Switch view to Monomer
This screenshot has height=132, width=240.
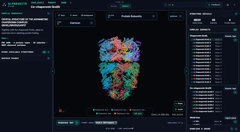114,6
